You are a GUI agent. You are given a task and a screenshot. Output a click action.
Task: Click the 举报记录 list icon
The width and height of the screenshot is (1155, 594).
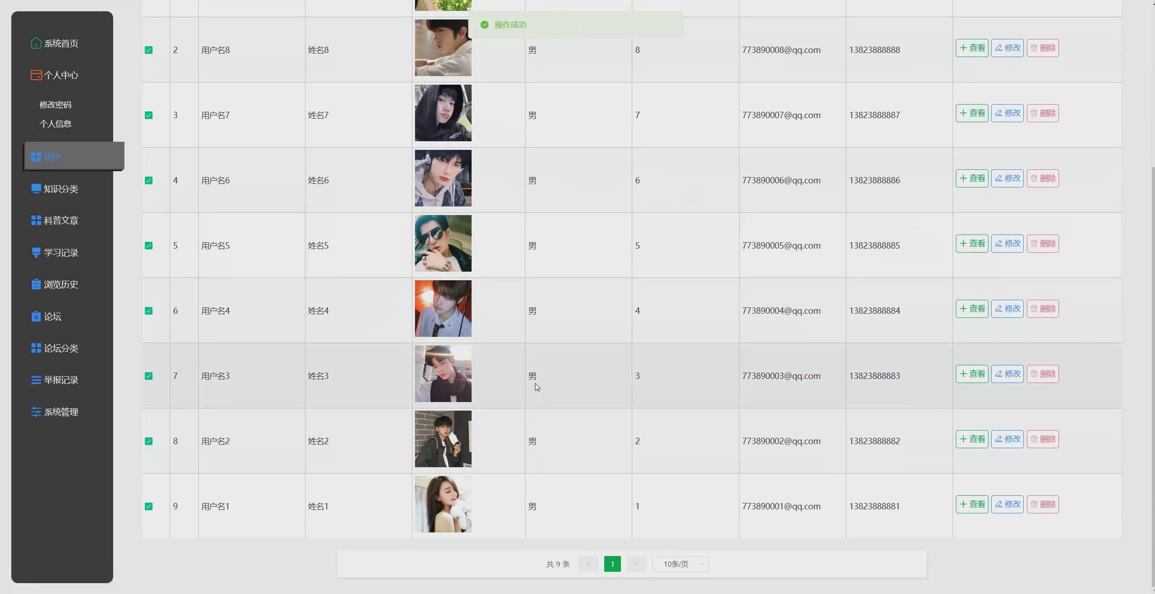36,380
